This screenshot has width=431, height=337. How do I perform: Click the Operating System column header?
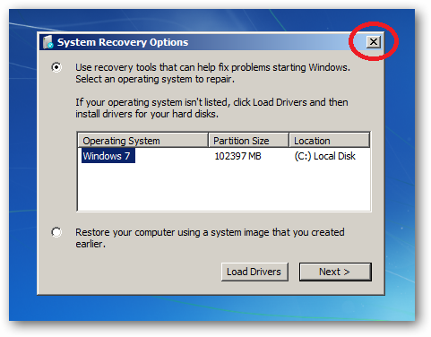[x=143, y=141]
